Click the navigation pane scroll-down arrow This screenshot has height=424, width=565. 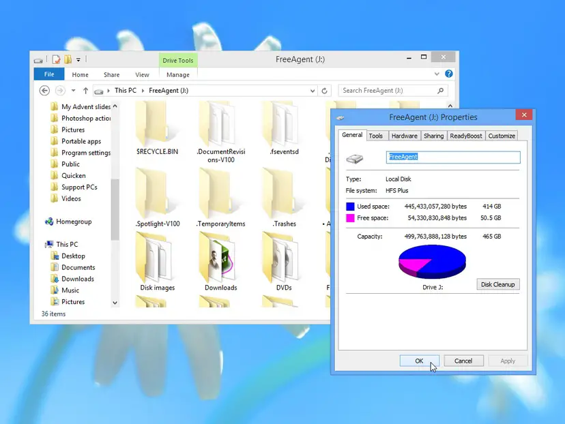coord(115,303)
